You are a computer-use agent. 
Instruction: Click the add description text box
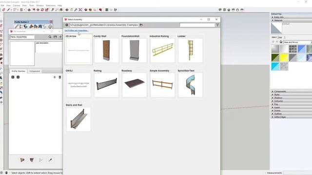(x=49, y=47)
